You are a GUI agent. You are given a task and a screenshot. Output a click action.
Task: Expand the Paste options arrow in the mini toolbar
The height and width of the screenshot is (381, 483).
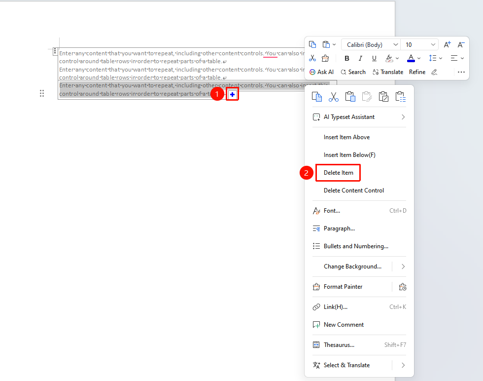334,45
